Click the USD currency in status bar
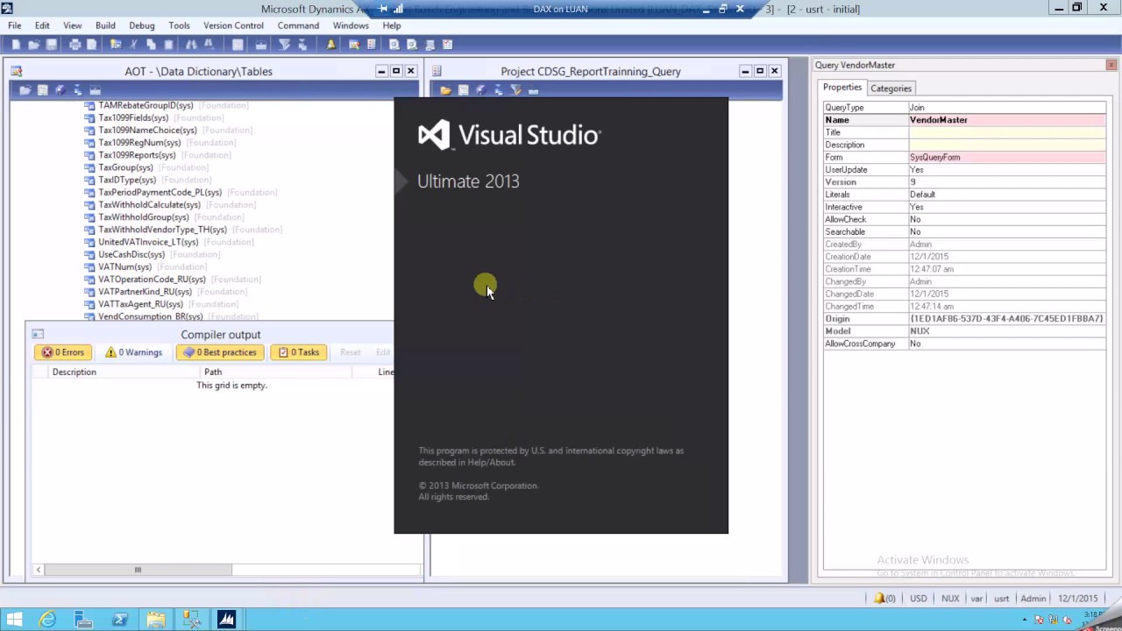Screen dimensions: 1122x631 pos(918,599)
